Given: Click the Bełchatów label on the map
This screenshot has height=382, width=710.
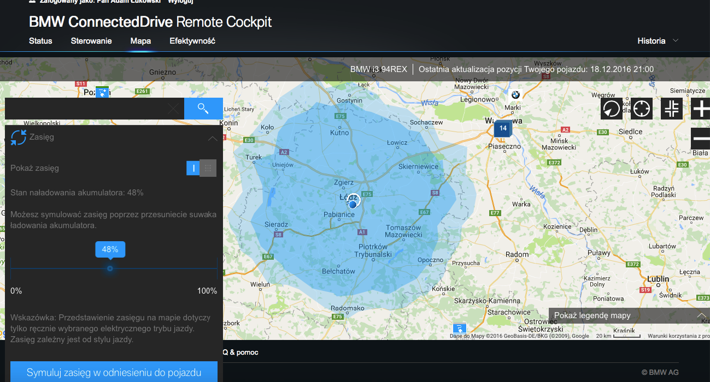Looking at the screenshot, I should (x=339, y=271).
